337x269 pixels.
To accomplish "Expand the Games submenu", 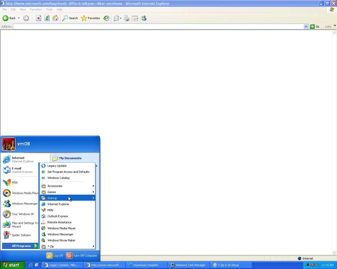I will 67,192.
